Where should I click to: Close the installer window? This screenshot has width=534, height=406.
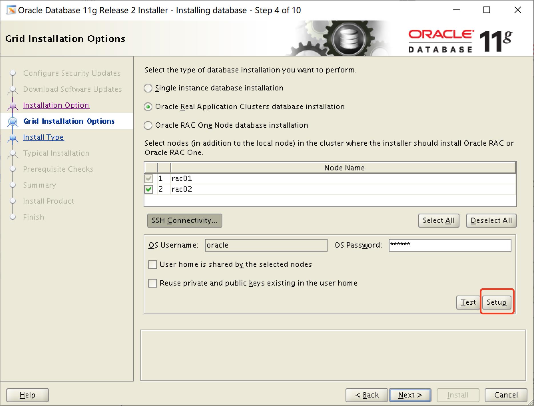pos(517,10)
